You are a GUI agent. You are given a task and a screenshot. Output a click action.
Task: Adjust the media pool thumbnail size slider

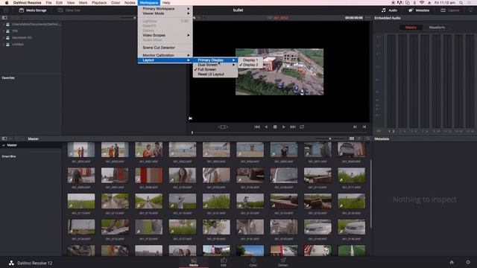330,138
